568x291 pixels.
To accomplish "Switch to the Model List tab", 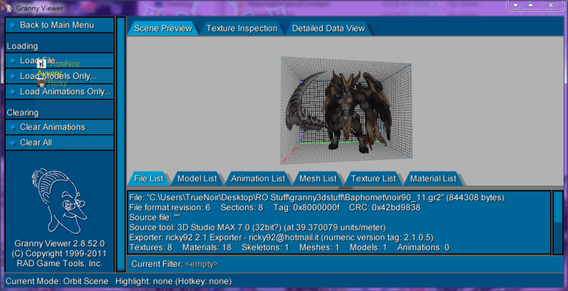I will point(197,178).
